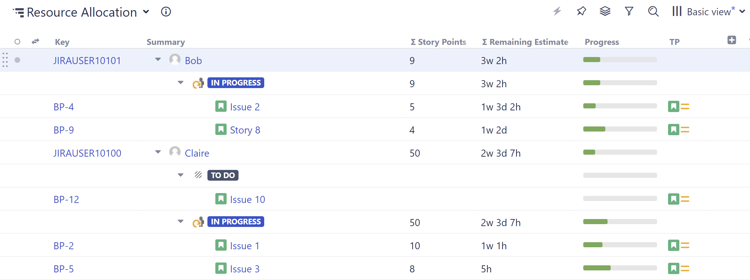Click the progress bar for Issue 3
The height and width of the screenshot is (280, 750).
619,268
